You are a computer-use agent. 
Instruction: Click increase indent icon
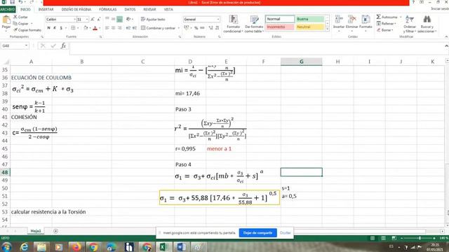[x=134, y=28]
